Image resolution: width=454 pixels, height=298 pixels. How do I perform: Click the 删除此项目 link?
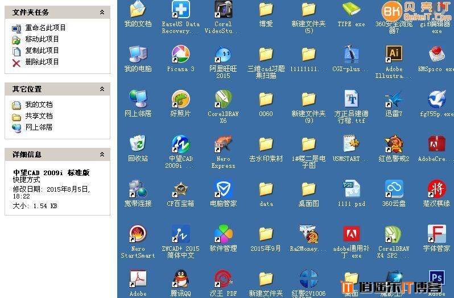tap(42, 61)
